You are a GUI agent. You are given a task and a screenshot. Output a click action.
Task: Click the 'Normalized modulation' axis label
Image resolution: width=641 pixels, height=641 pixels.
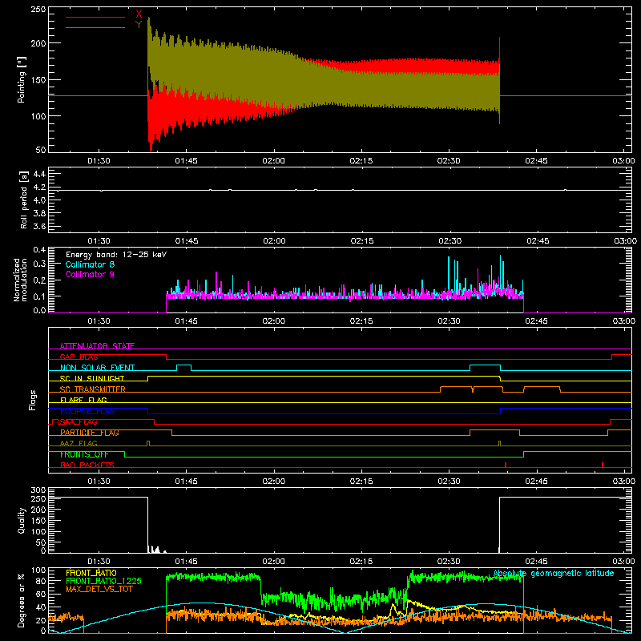(21, 280)
